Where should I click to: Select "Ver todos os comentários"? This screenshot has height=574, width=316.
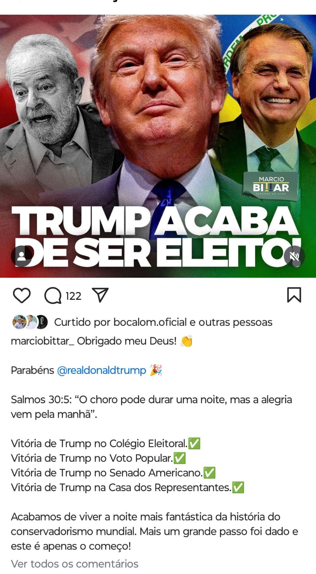point(75,564)
